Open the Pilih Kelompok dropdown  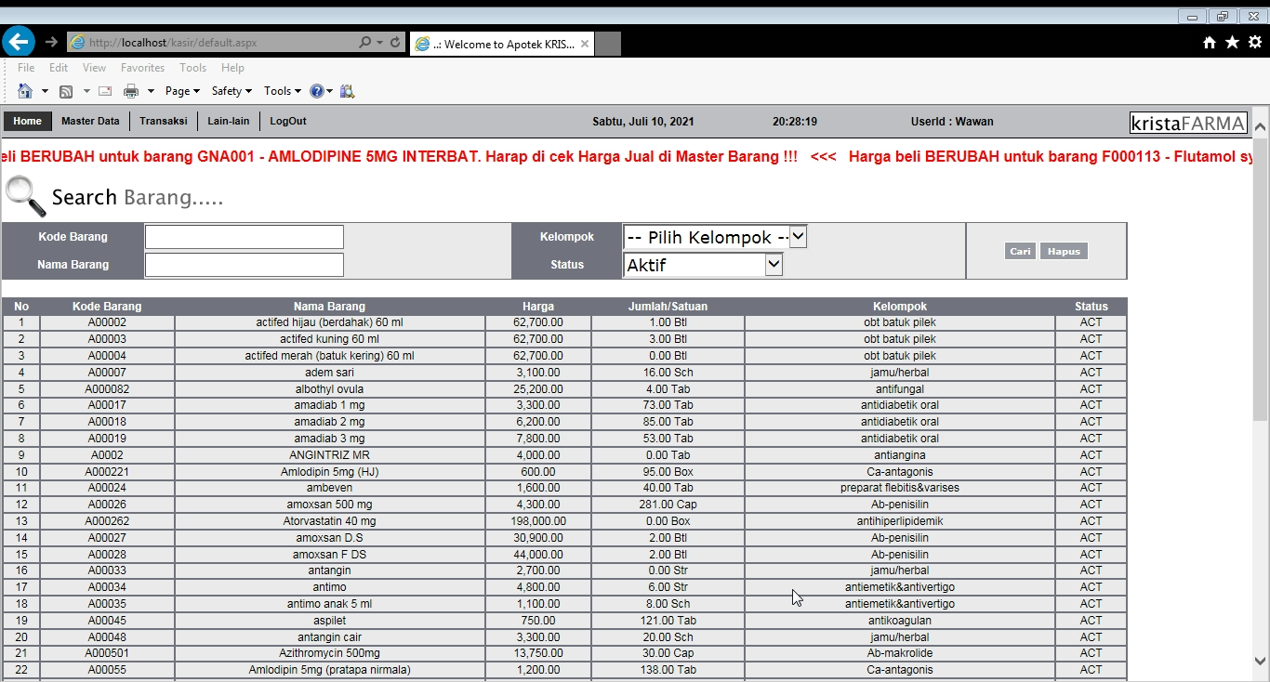(715, 237)
